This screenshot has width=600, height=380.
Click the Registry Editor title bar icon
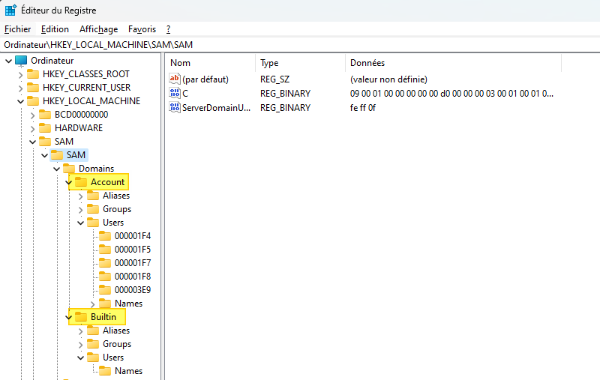(x=10, y=10)
